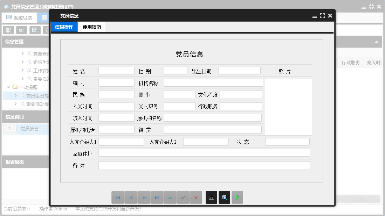Click the document page toolbar icon in main window
This screenshot has height=216, width=385.
(35, 30)
